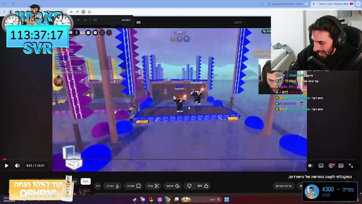The height and width of the screenshot is (204, 362).
Task: Like the video with thumbs up 421
Action: point(203,186)
